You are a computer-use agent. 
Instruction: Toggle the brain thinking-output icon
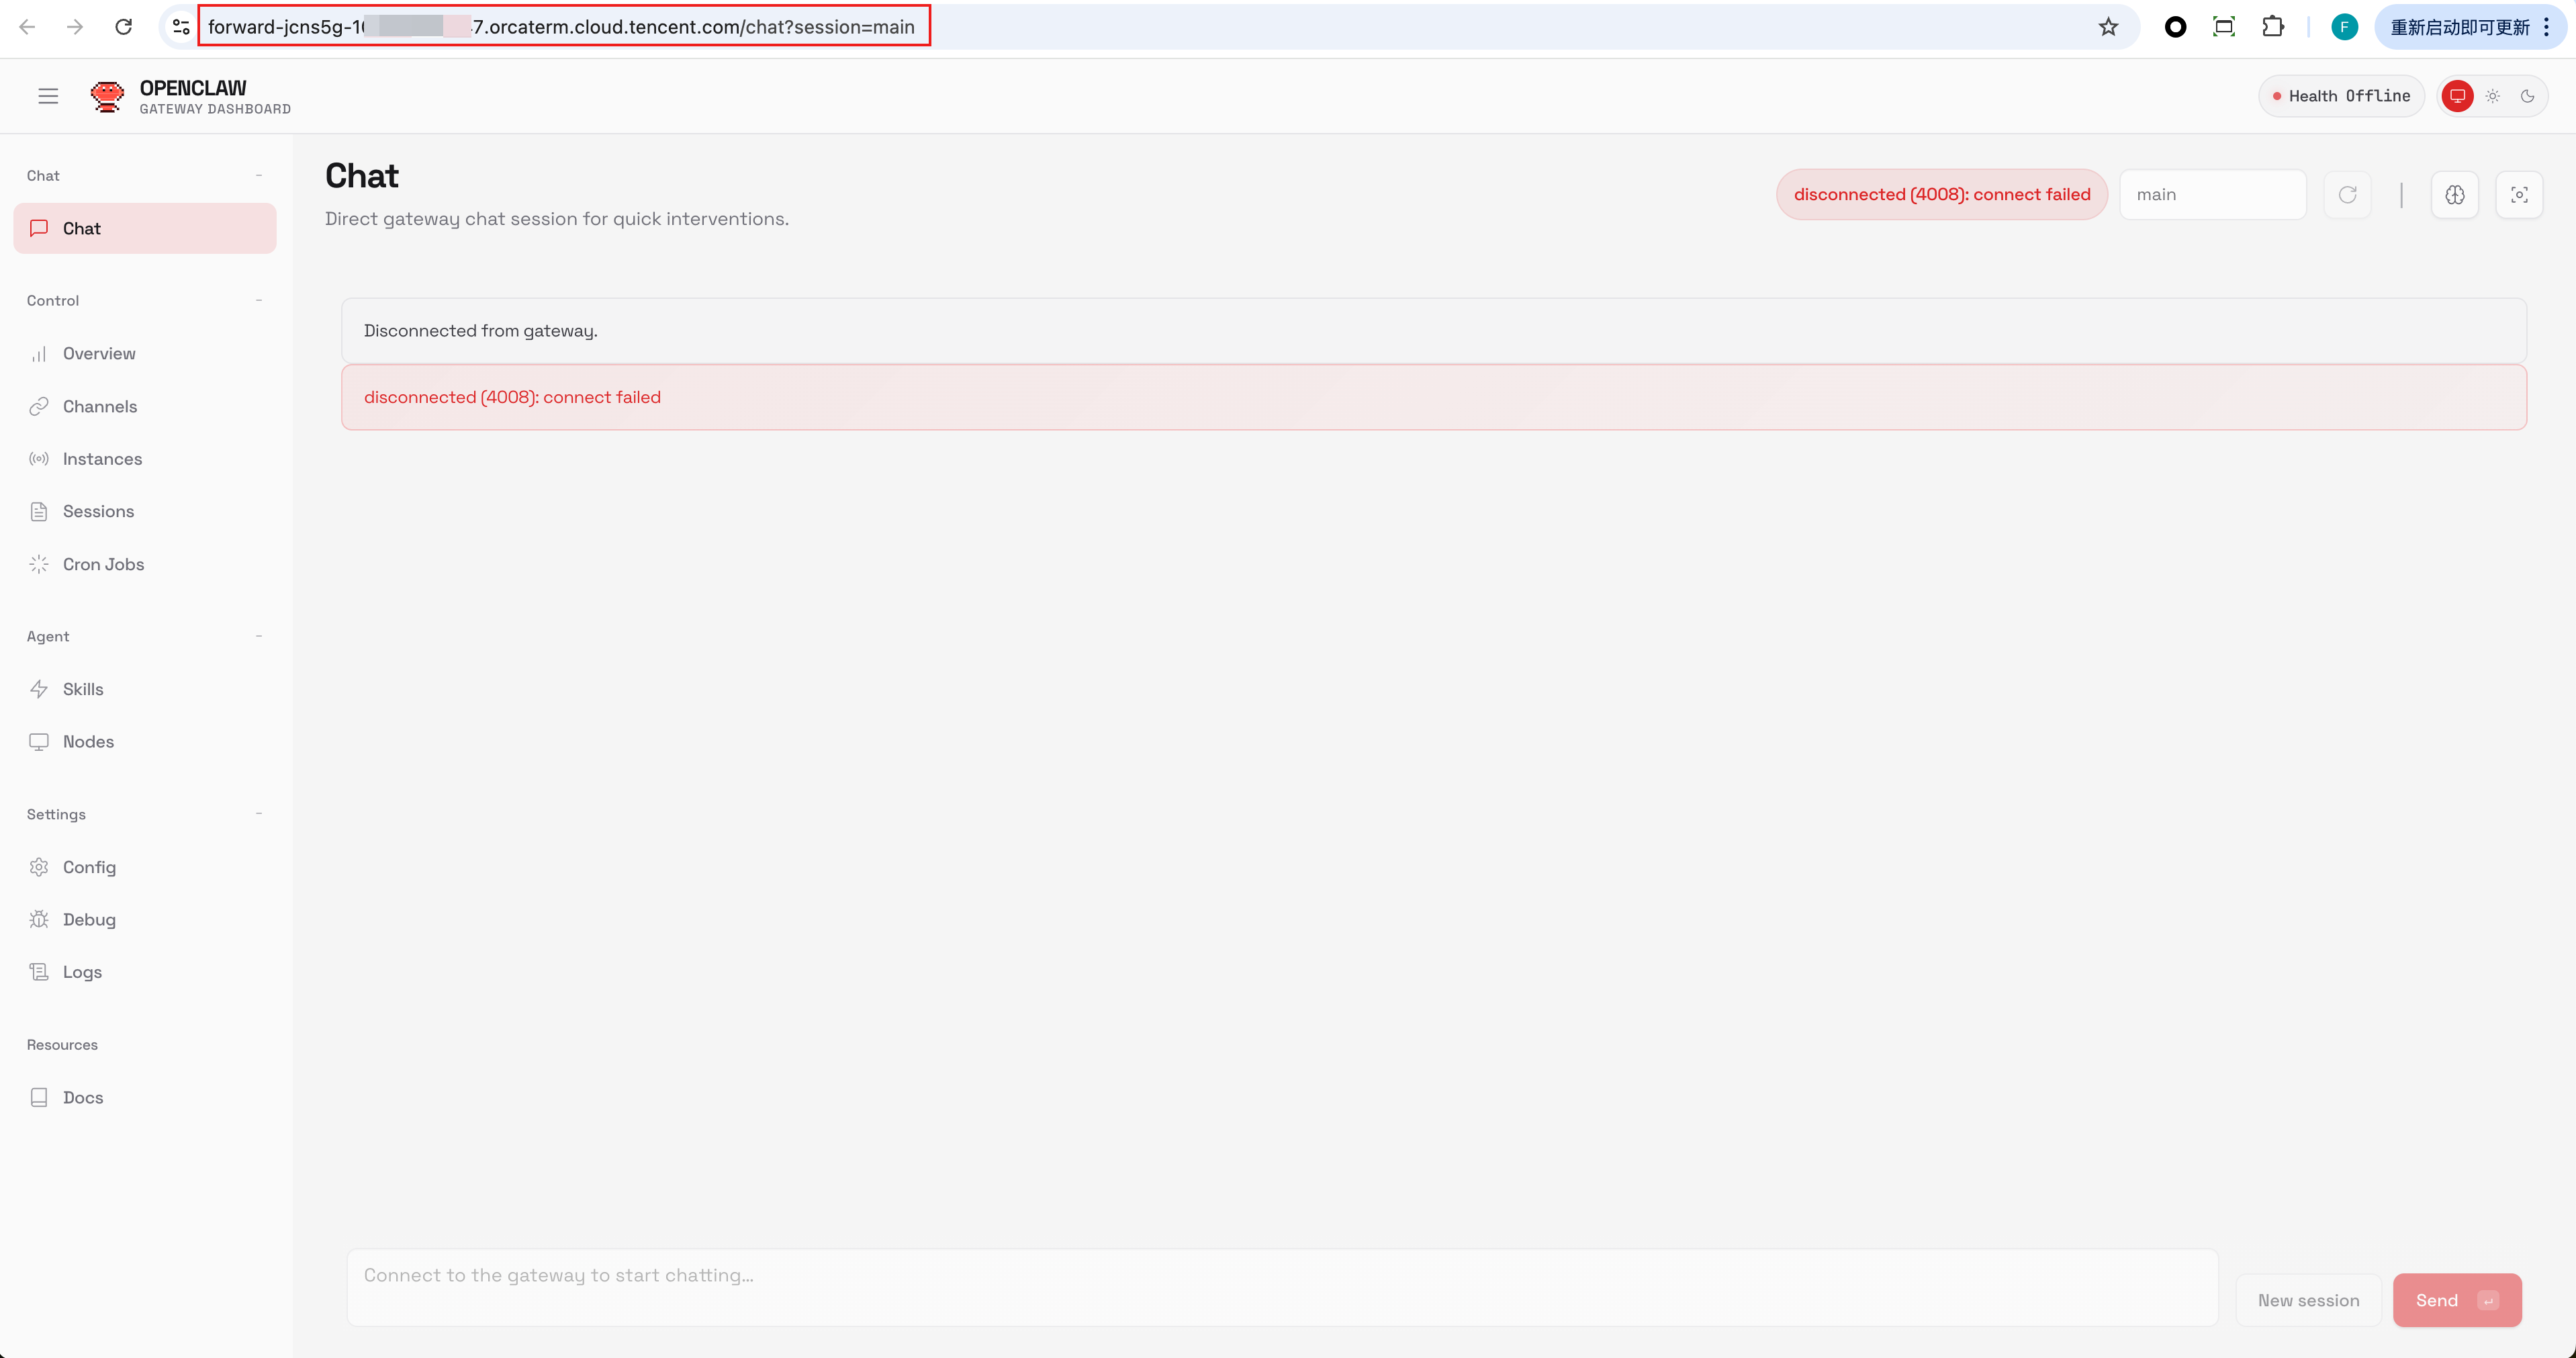click(x=2454, y=195)
